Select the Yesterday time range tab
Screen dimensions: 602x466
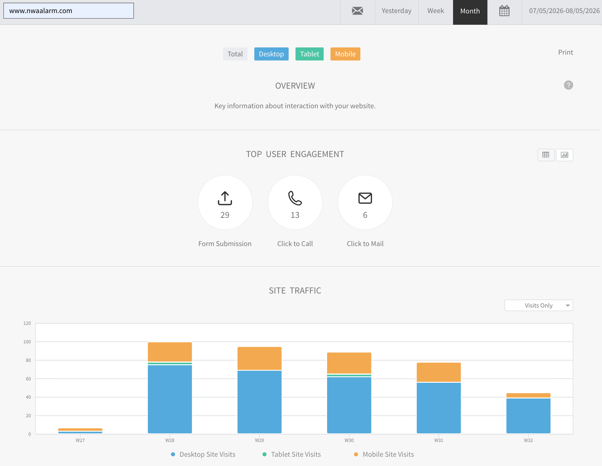pyautogui.click(x=396, y=11)
